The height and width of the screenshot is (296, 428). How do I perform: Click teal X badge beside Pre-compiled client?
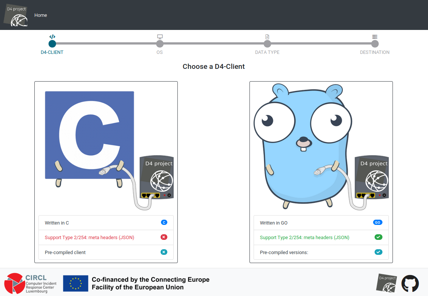click(x=164, y=252)
